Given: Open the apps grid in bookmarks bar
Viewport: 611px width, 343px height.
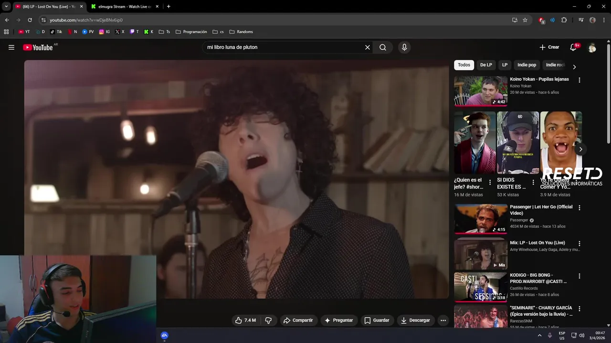Looking at the screenshot, I should (x=6, y=32).
